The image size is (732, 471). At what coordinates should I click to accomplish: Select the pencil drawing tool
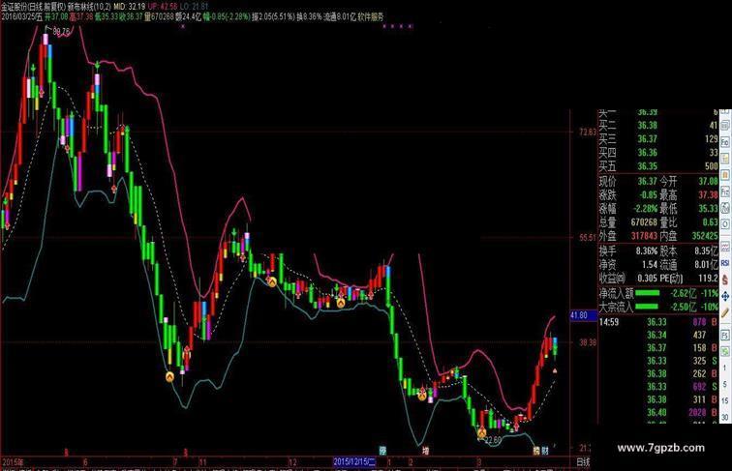[725, 313]
